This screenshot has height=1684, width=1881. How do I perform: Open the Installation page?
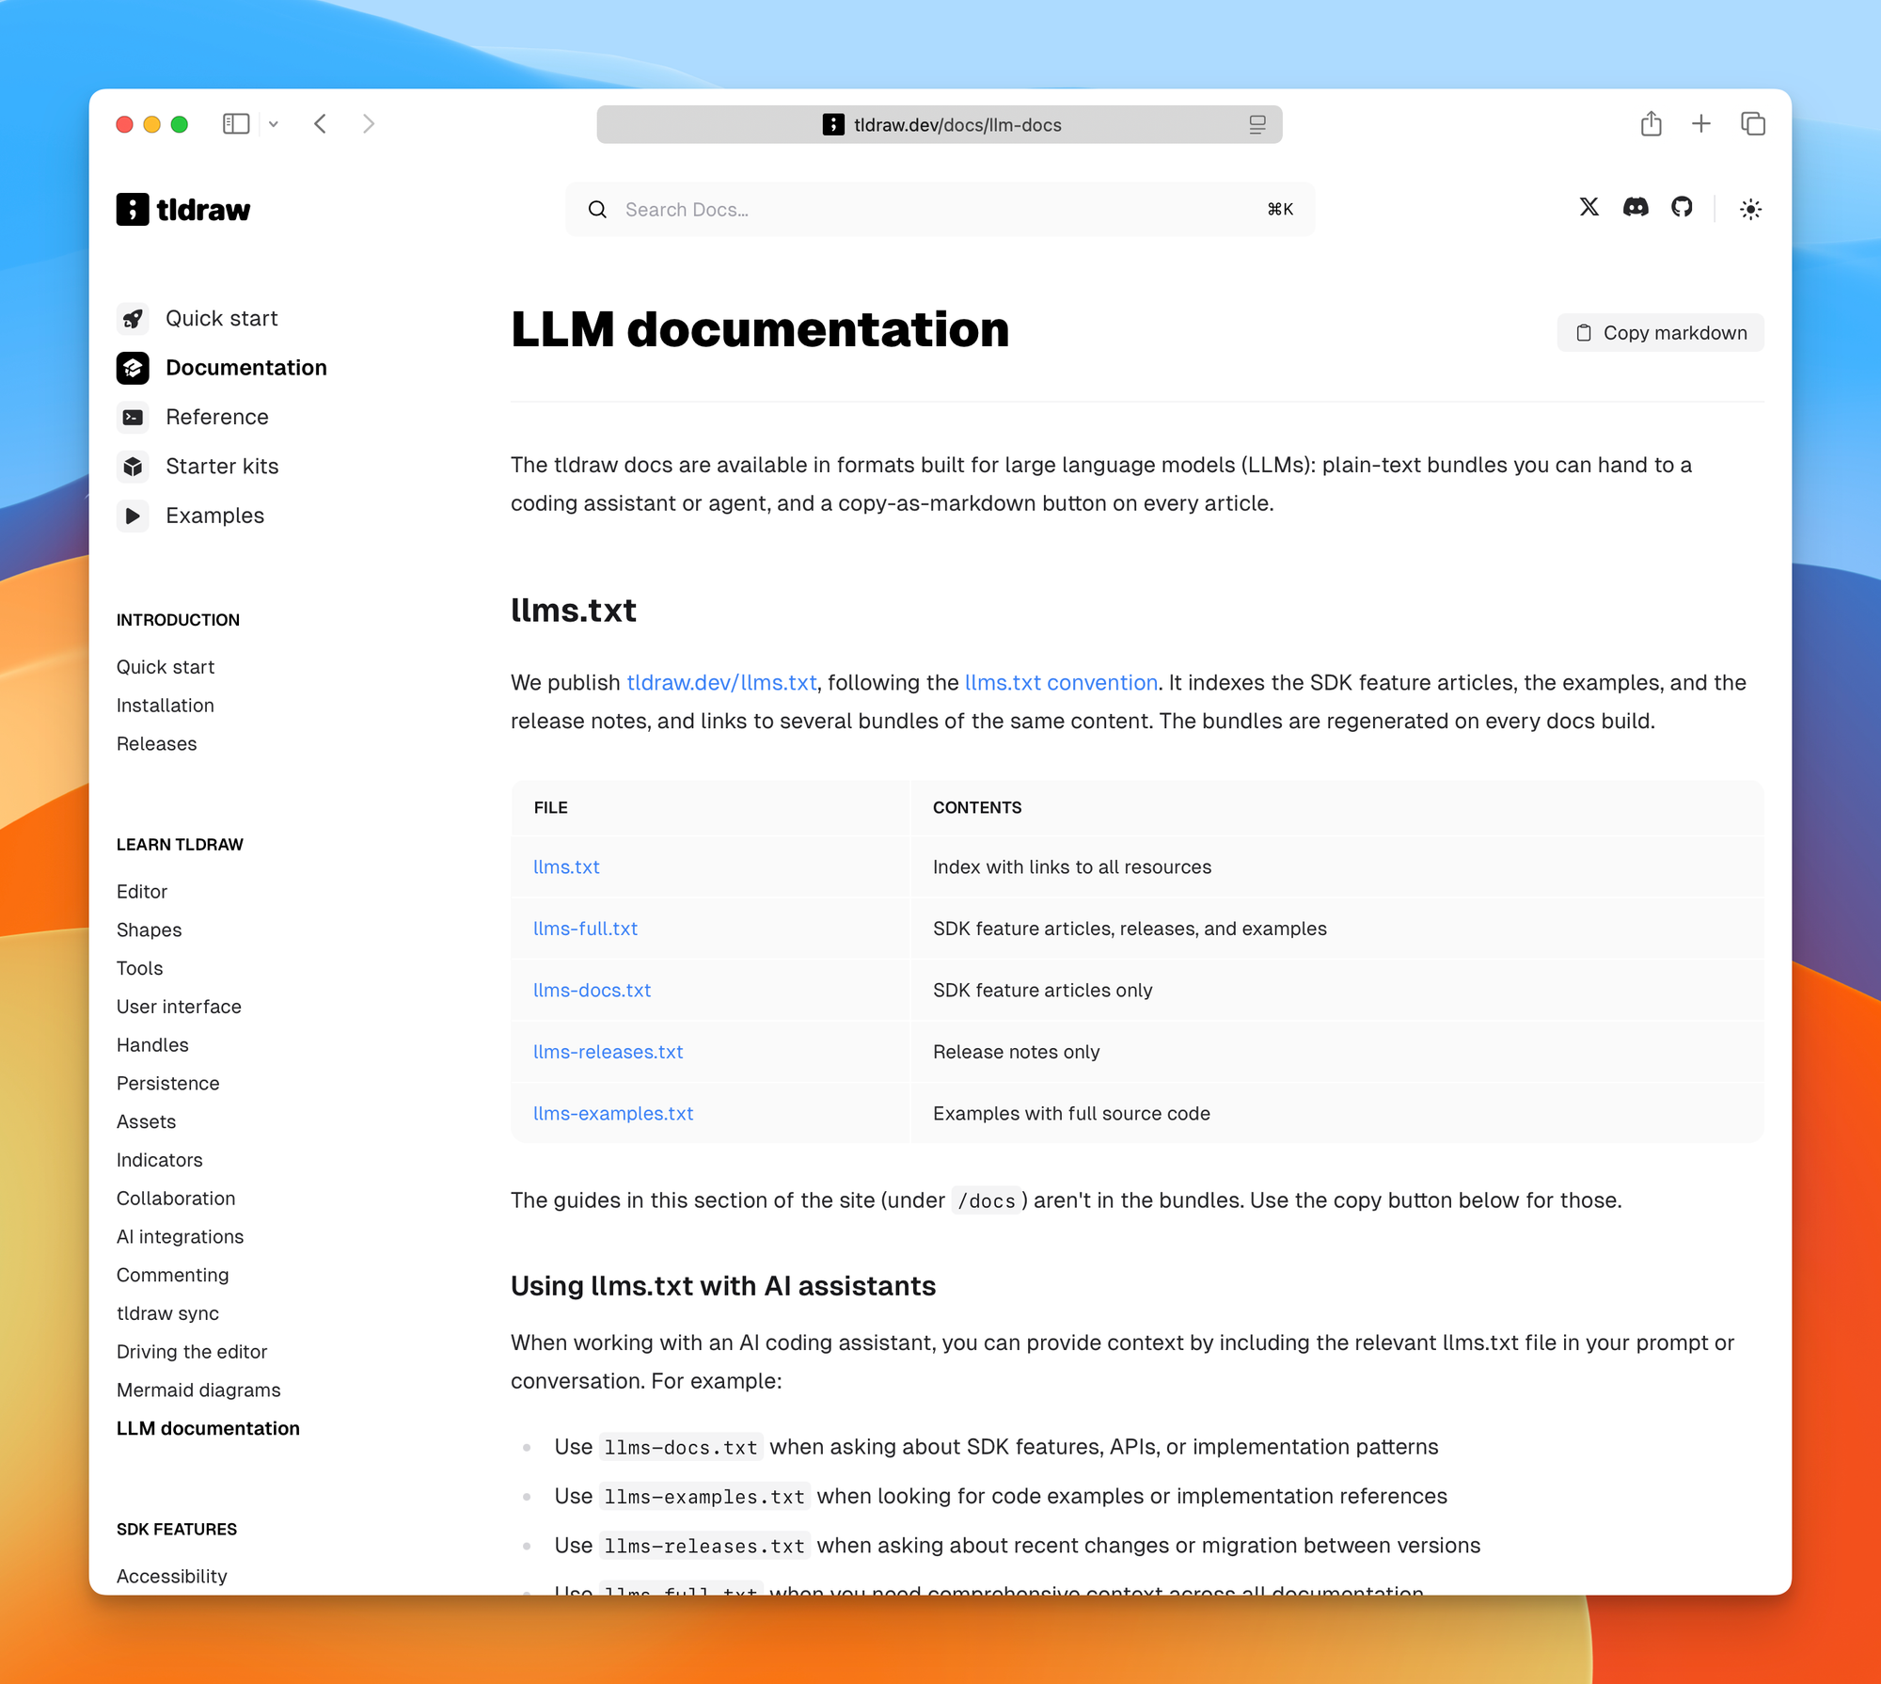click(x=166, y=706)
